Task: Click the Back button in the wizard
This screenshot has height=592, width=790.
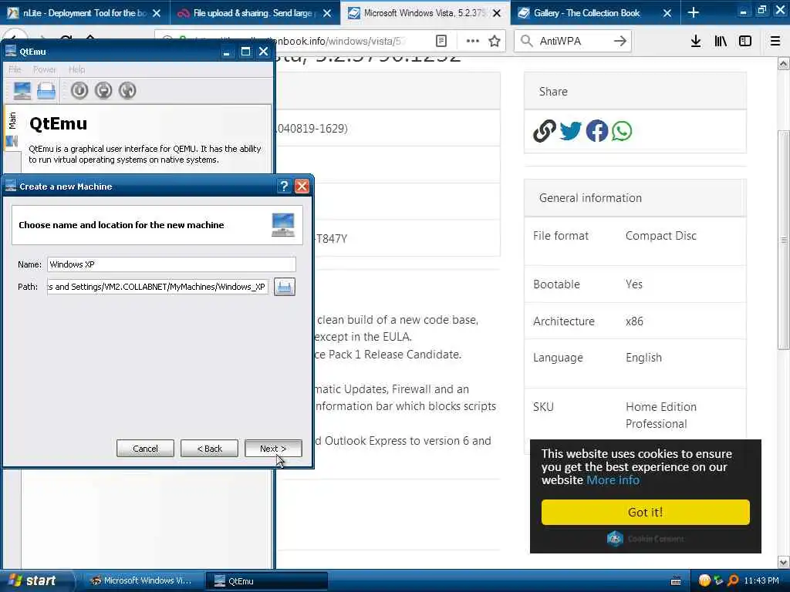Action: 209,449
